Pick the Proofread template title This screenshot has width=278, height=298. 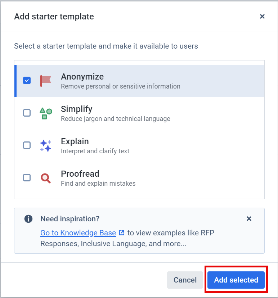pyautogui.click(x=80, y=174)
